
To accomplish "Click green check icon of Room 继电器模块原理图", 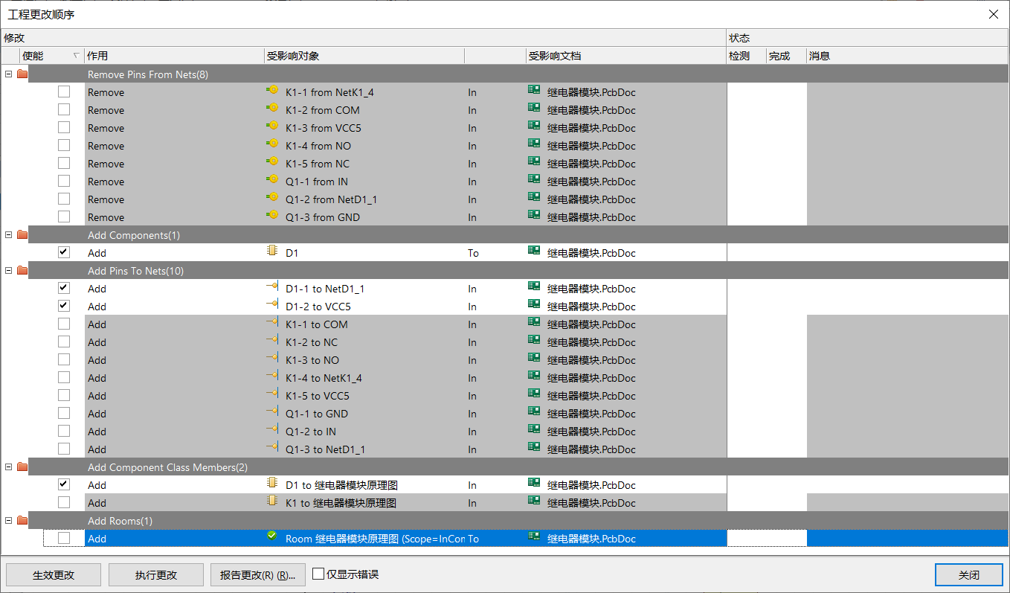I will coord(272,536).
